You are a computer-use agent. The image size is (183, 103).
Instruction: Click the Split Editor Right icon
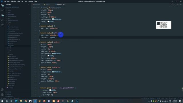[x=178, y=5]
